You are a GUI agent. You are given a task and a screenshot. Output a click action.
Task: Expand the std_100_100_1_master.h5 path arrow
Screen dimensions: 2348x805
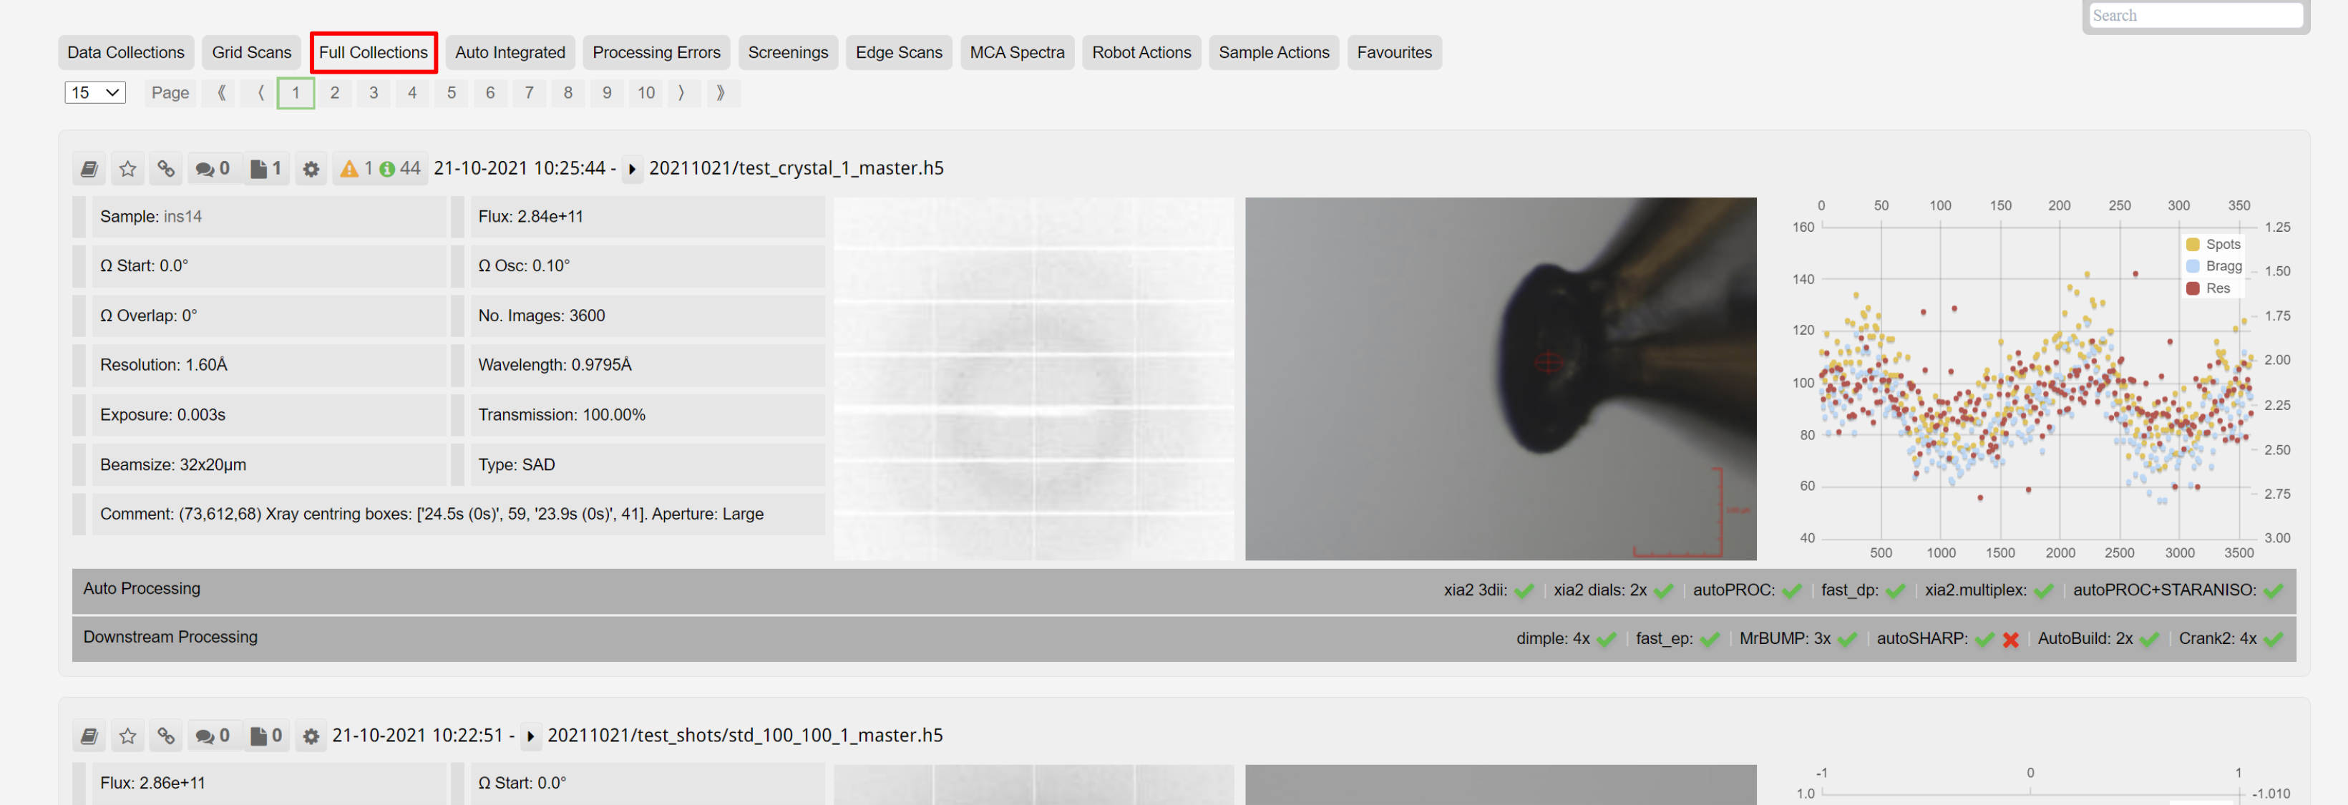(x=530, y=736)
